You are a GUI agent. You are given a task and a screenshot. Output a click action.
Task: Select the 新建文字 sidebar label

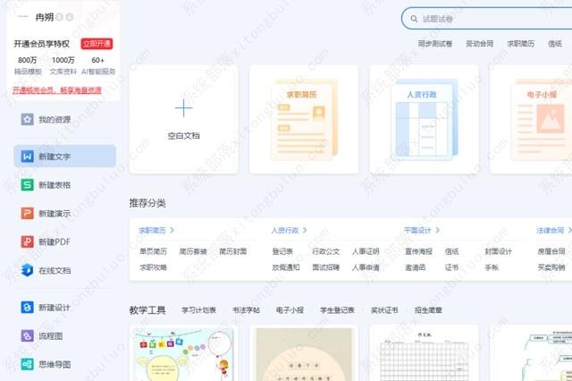[55, 157]
